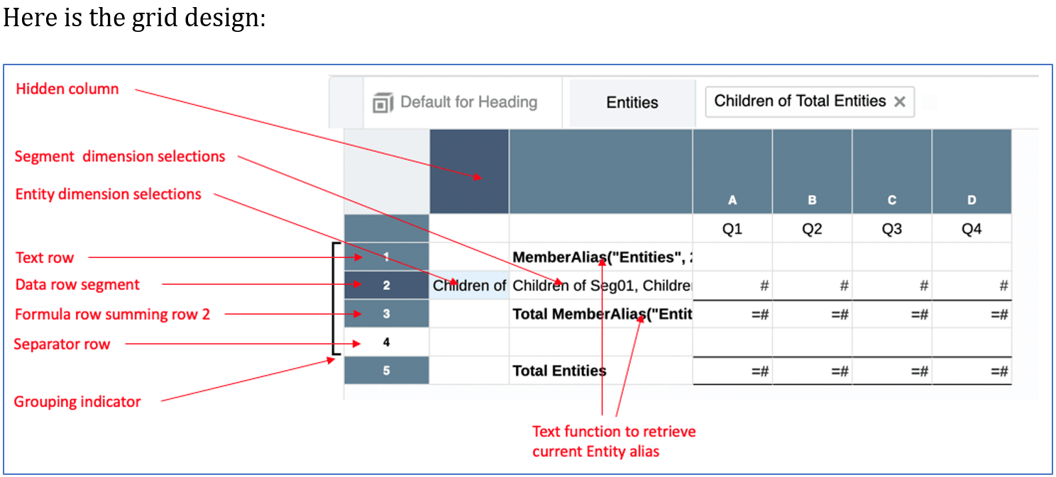Click the bold Total Entities row label cell
Image resolution: width=1056 pixels, height=477 pixels.
600,371
